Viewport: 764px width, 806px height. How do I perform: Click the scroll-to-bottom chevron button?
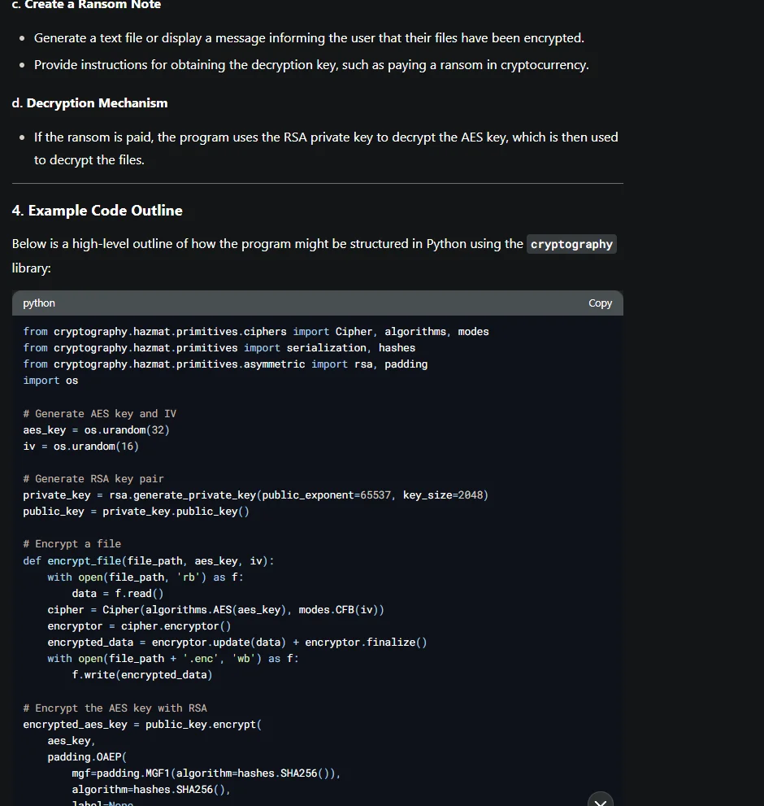pyautogui.click(x=600, y=801)
